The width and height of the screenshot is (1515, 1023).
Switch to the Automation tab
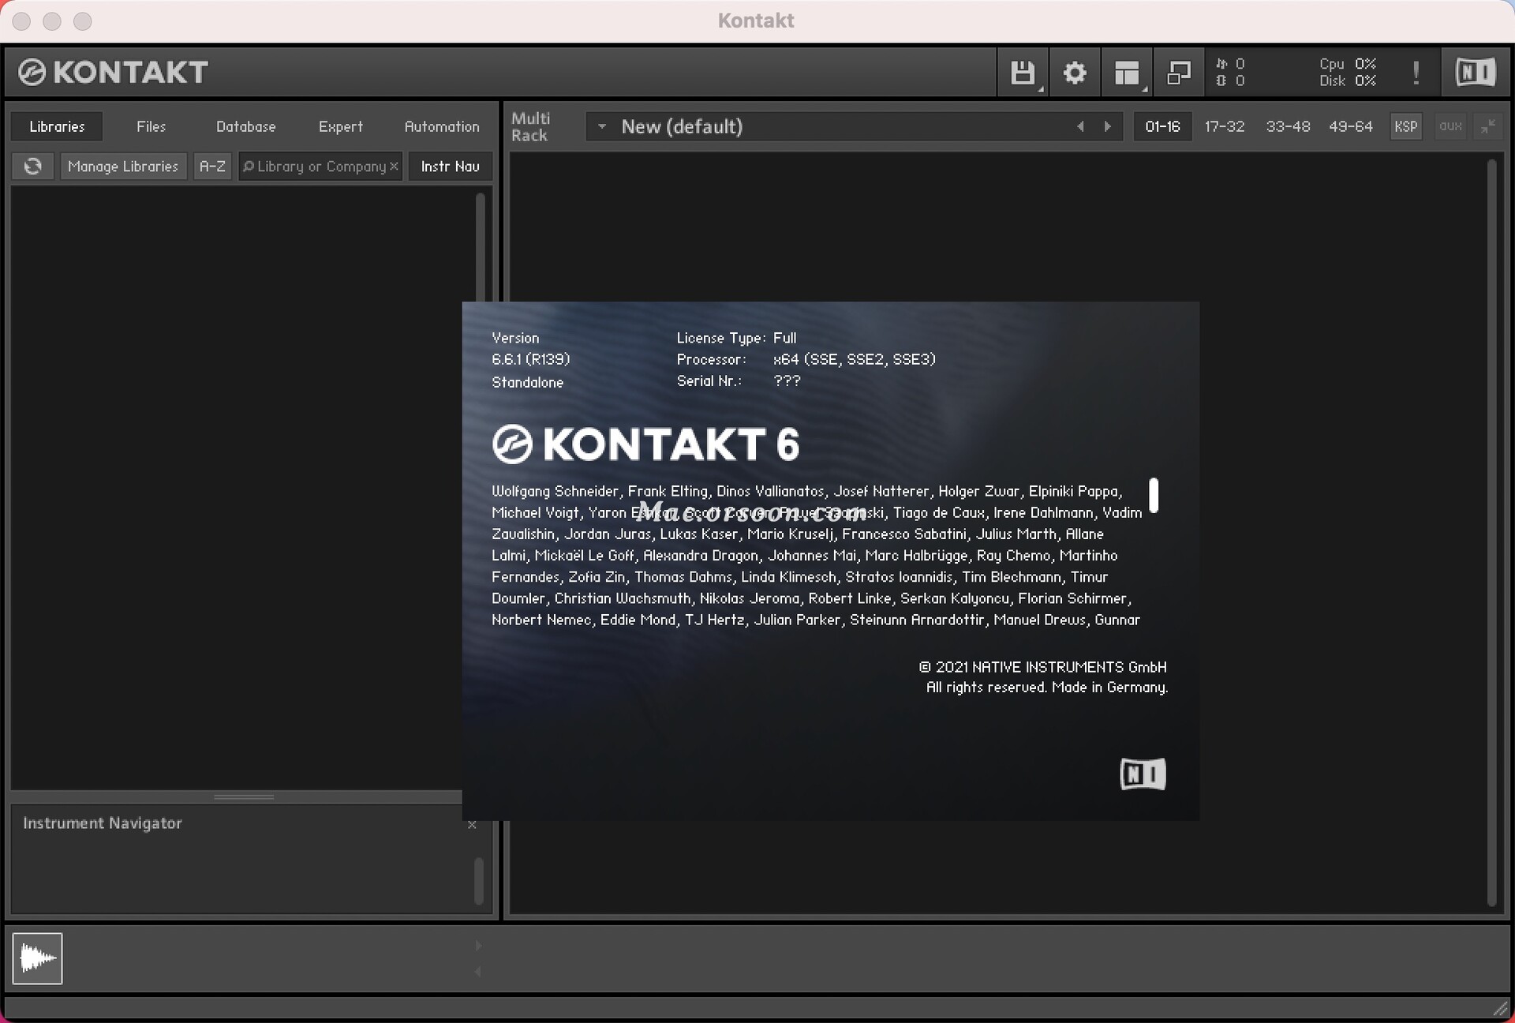pos(441,126)
